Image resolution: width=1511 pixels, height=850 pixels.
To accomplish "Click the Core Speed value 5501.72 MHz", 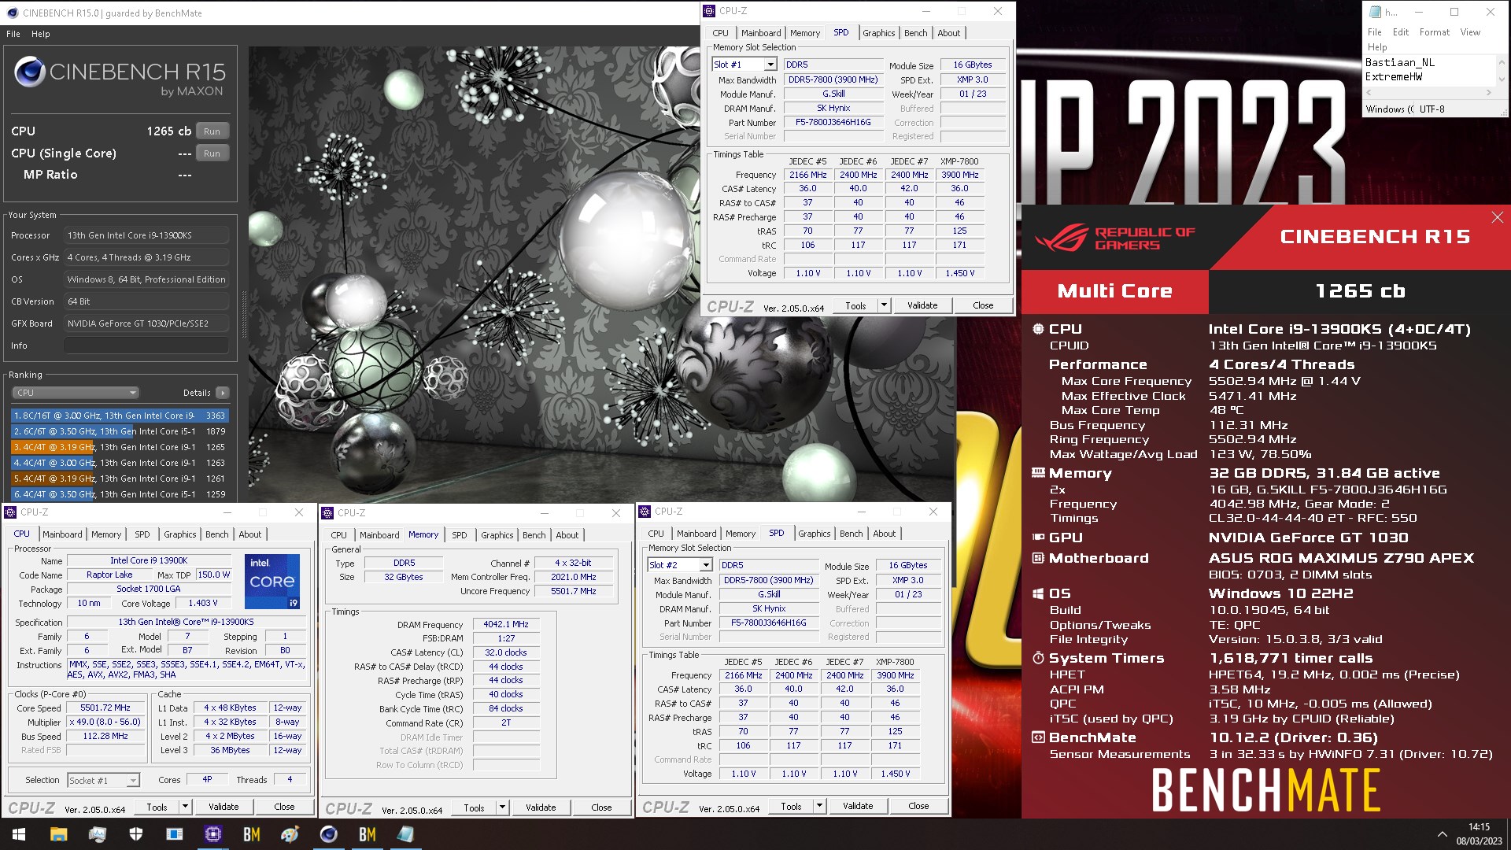I will [105, 708].
